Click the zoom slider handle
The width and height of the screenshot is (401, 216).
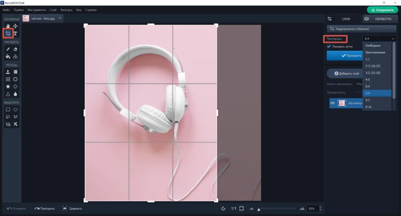coord(259,209)
